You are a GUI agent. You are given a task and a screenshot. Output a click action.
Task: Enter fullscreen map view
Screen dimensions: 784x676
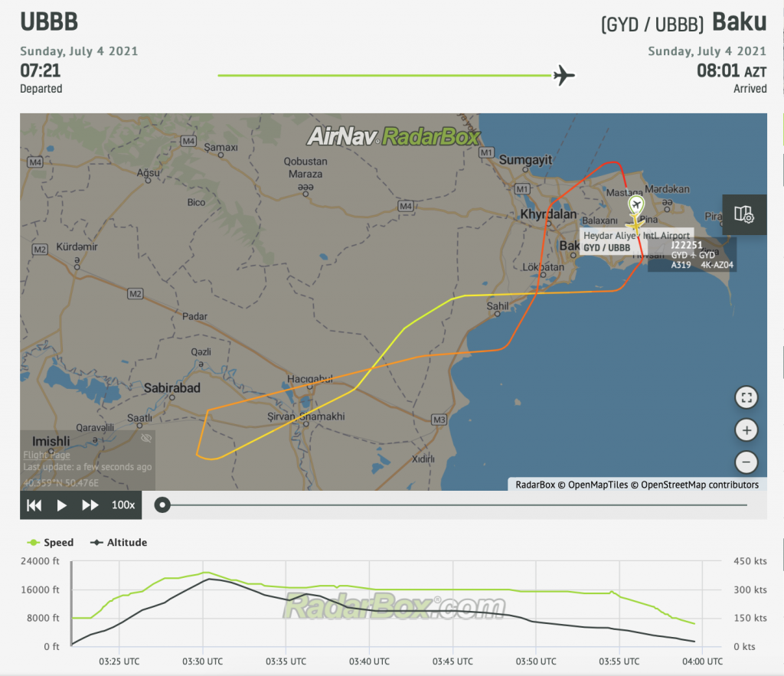[746, 397]
